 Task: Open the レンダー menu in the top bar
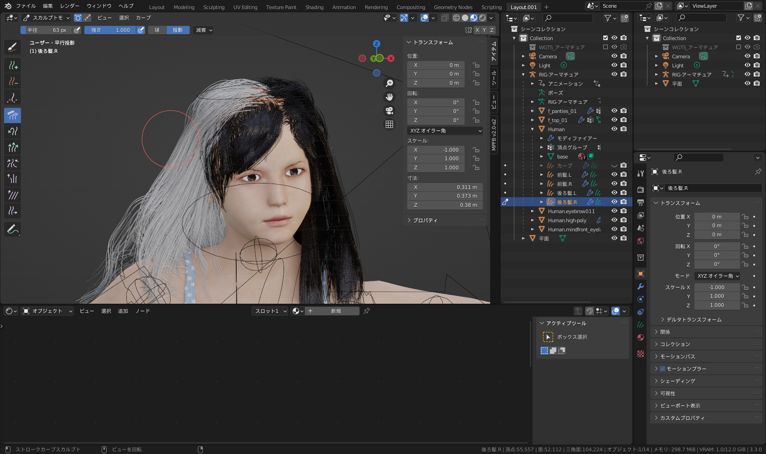69,6
